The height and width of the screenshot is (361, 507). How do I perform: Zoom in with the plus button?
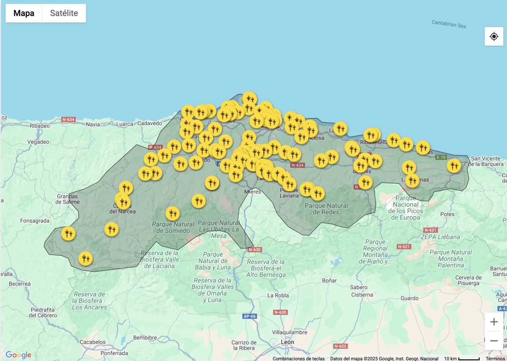[494, 322]
